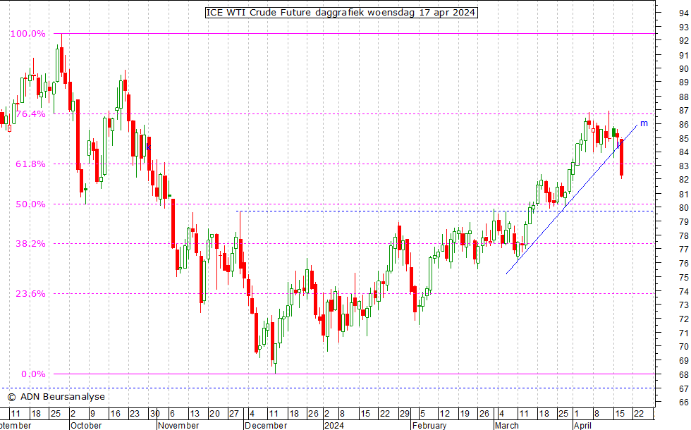
Task: Click date label 5 above February
Action: 422,414
